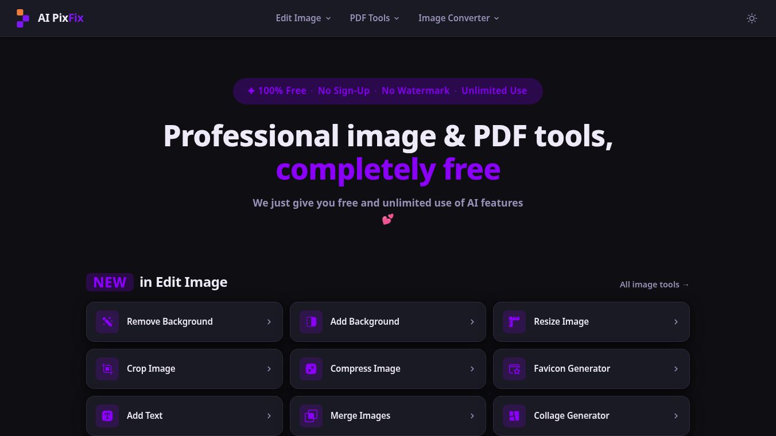Click the Add Background icon
This screenshot has width=776, height=436.
311,322
